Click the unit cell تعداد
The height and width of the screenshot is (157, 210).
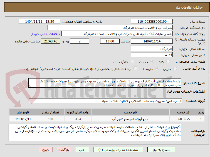click(x=78, y=119)
